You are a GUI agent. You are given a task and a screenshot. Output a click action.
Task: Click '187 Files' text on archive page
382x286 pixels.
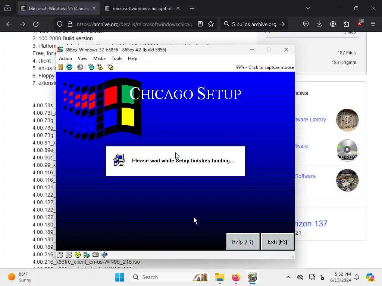pyautogui.click(x=347, y=53)
